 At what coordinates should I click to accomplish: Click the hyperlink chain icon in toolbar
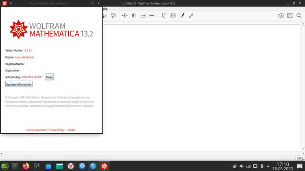(191, 15)
